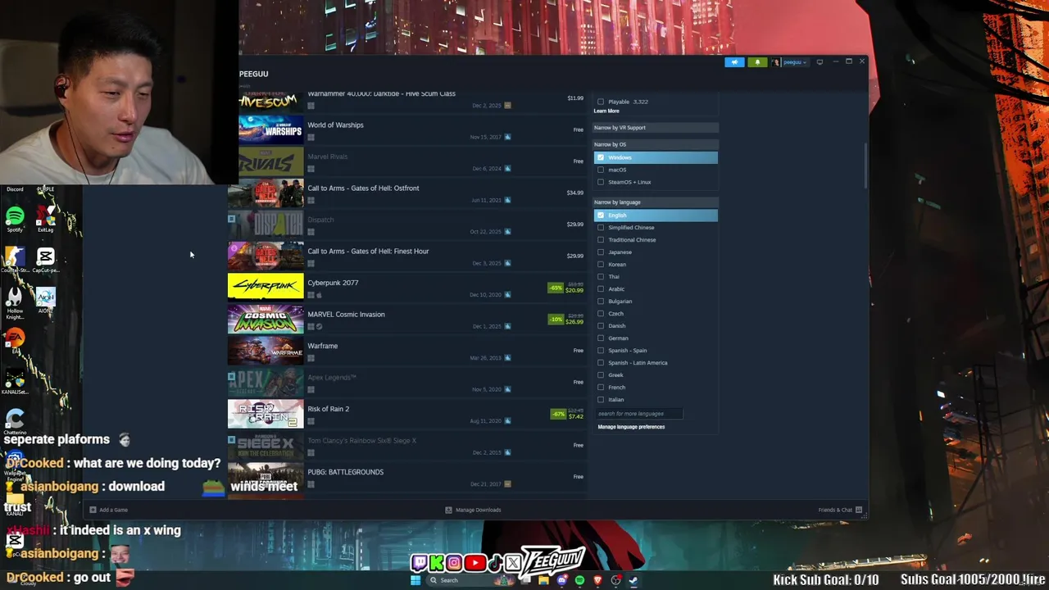Check the German language filter
This screenshot has width=1049, height=590.
(601, 338)
